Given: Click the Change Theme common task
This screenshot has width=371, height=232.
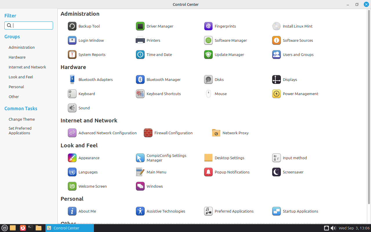Looking at the screenshot, I should (x=22, y=119).
